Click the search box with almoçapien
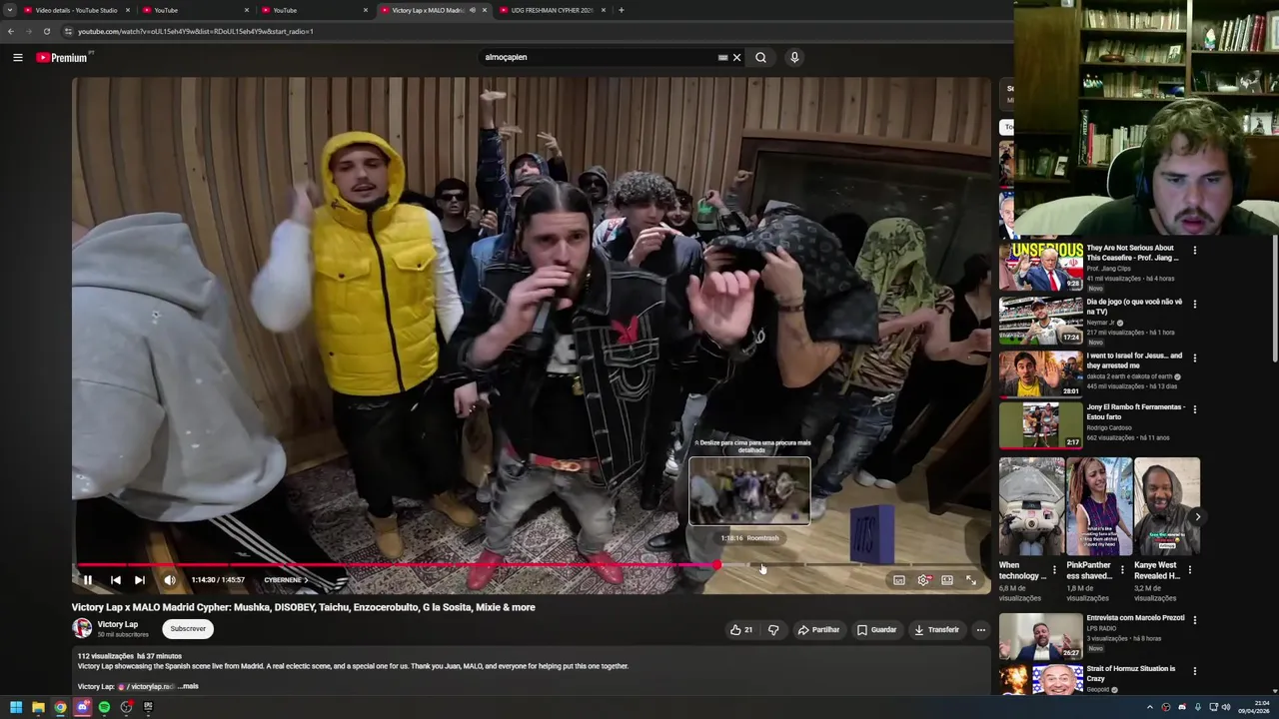 [598, 57]
